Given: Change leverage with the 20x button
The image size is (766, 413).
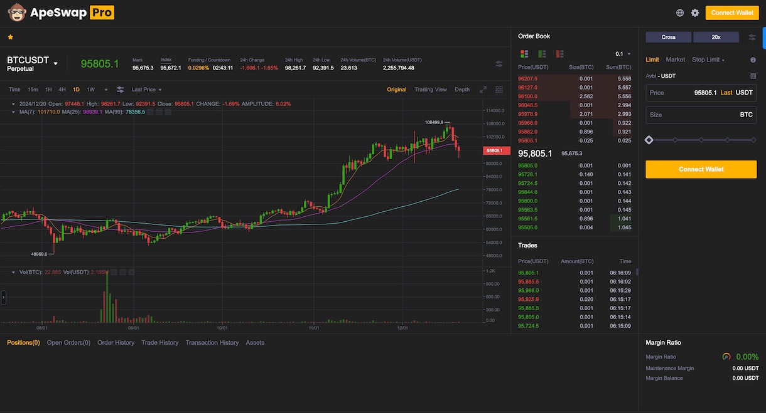Looking at the screenshot, I should tap(716, 37).
